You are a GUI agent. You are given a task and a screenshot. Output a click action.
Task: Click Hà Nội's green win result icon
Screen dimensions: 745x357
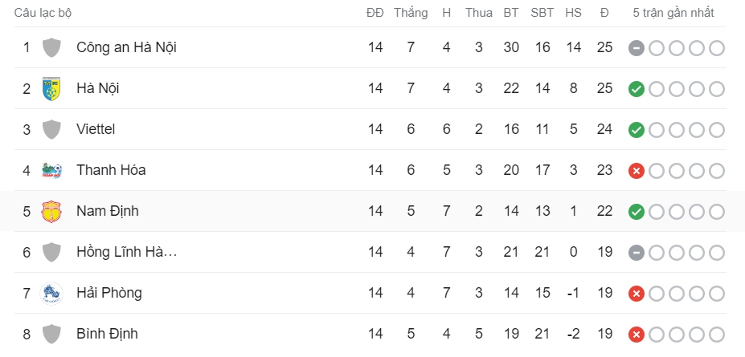(637, 89)
